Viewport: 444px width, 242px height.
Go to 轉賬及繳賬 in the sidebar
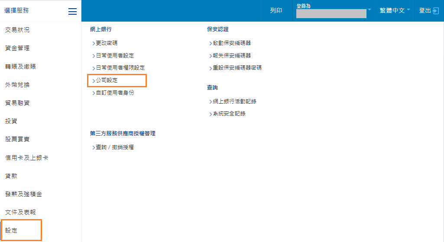tap(20, 67)
